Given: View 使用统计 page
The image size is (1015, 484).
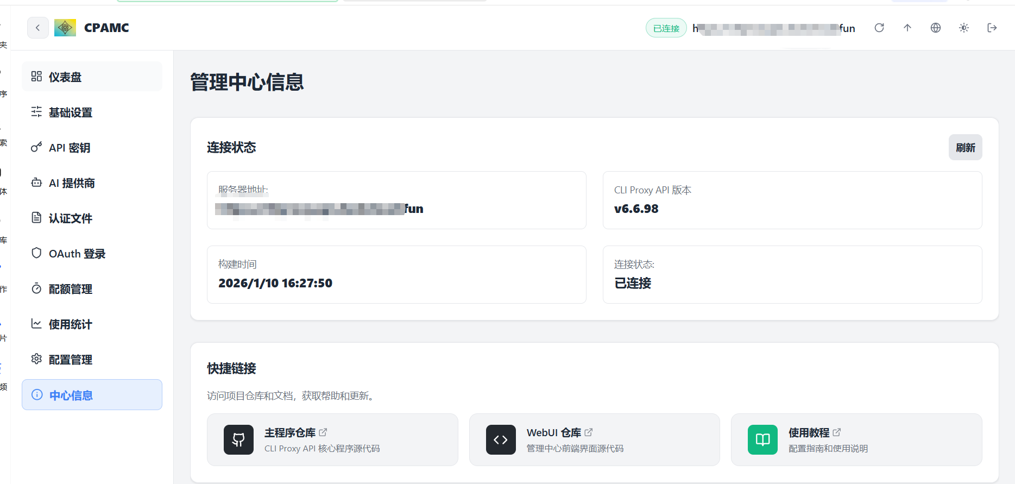Looking at the screenshot, I should [92, 324].
